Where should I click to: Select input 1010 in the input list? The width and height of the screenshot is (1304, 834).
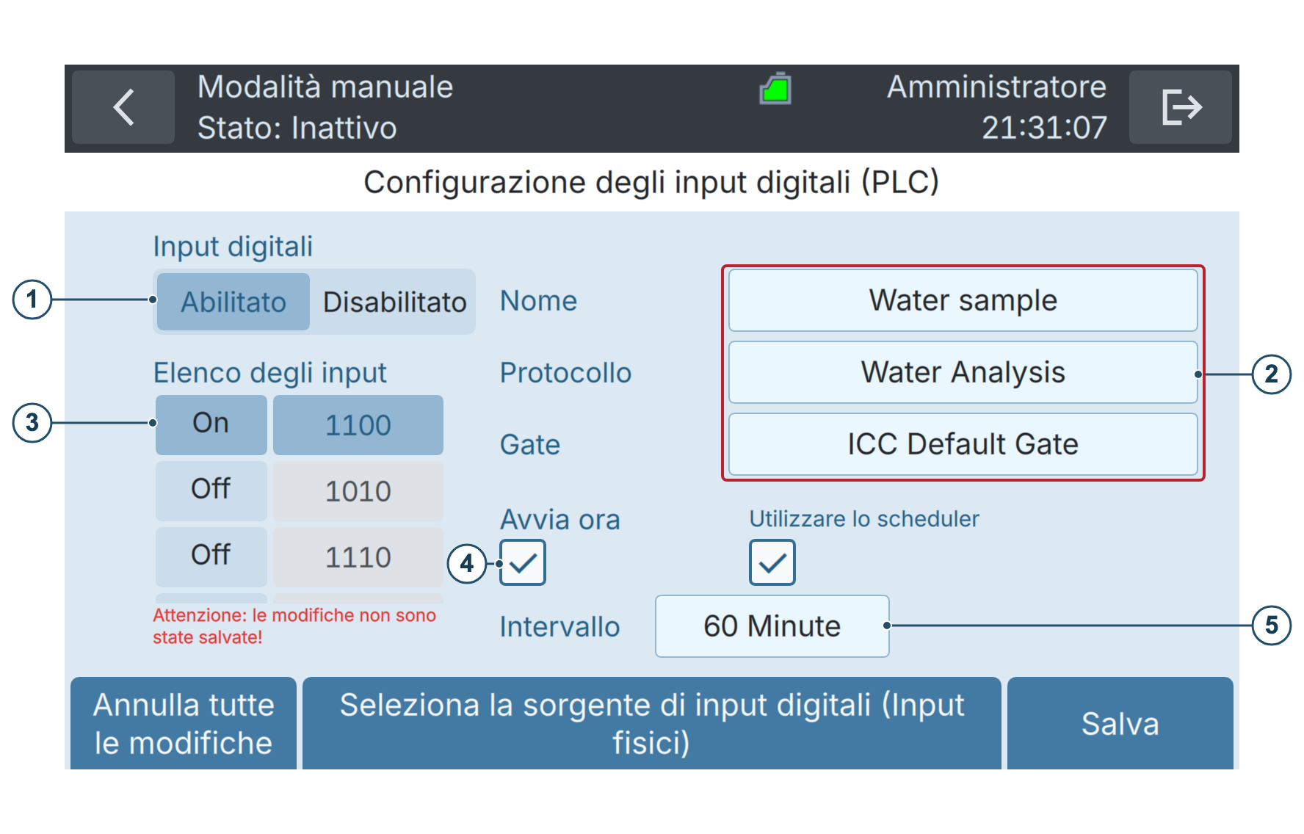pos(358,490)
